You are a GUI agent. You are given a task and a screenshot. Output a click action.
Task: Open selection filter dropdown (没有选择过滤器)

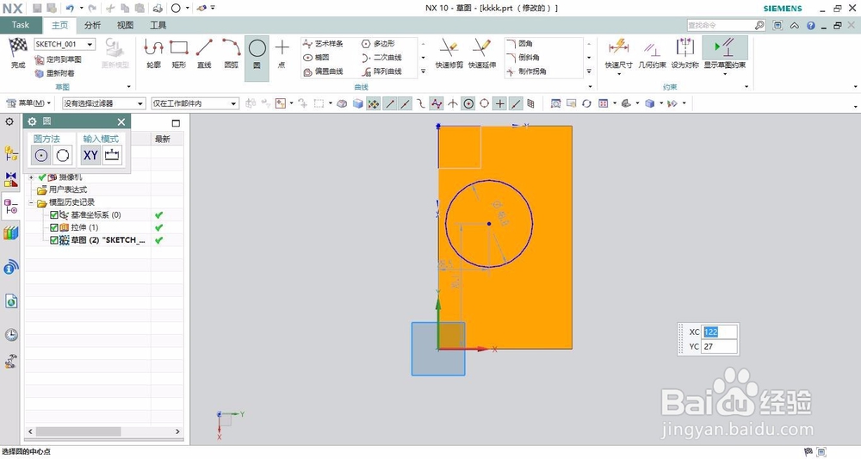pos(104,103)
